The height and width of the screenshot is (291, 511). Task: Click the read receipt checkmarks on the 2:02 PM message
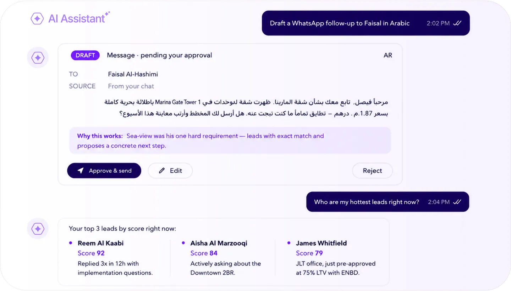click(457, 23)
